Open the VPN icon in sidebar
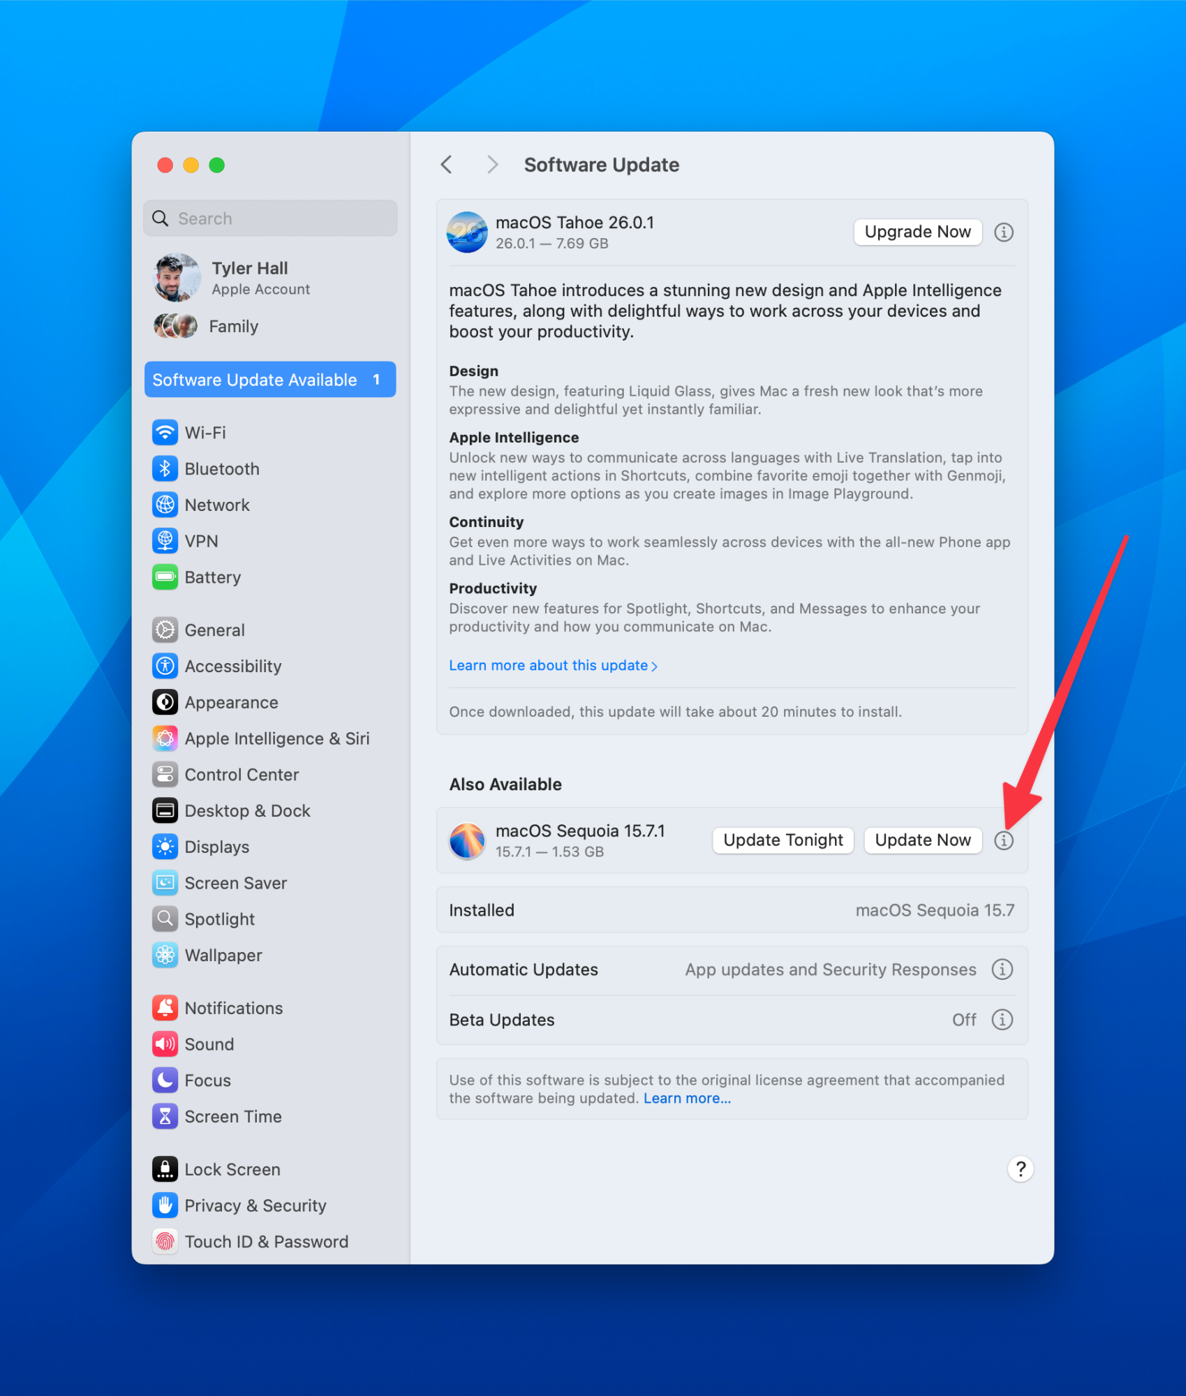 tap(165, 541)
